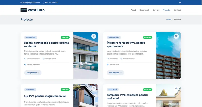Open the Facebook icon in top bar
Viewport: 202px width, 107px height.
pyautogui.click(x=180, y=3)
